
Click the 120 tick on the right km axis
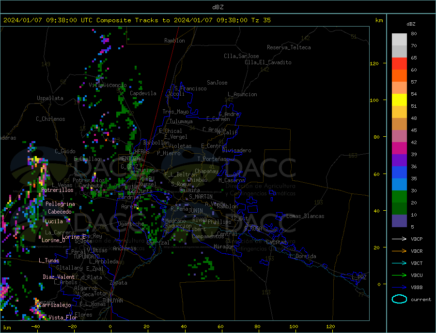(374, 63)
